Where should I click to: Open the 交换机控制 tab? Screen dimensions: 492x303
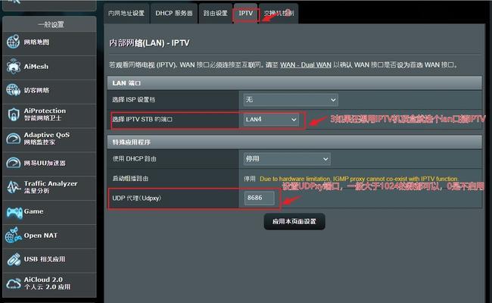(279, 13)
